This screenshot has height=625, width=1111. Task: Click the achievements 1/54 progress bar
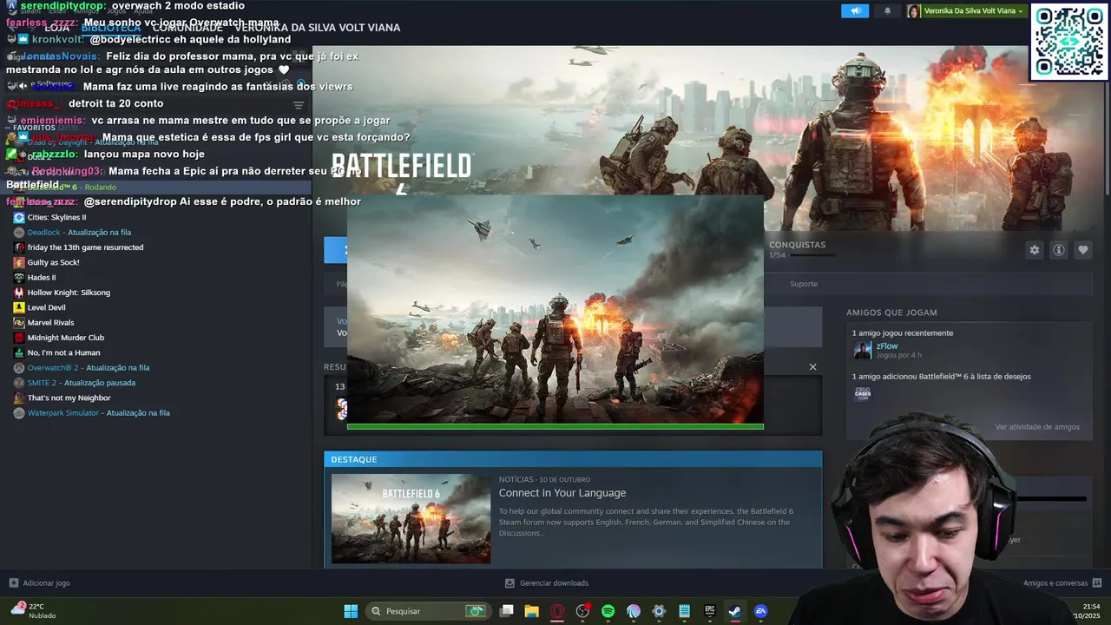click(812, 255)
